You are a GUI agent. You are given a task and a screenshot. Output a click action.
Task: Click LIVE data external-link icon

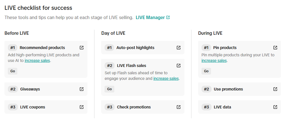coord(275,107)
